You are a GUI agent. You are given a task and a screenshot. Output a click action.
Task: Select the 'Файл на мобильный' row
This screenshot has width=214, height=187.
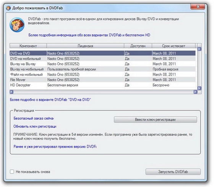coord(102,74)
